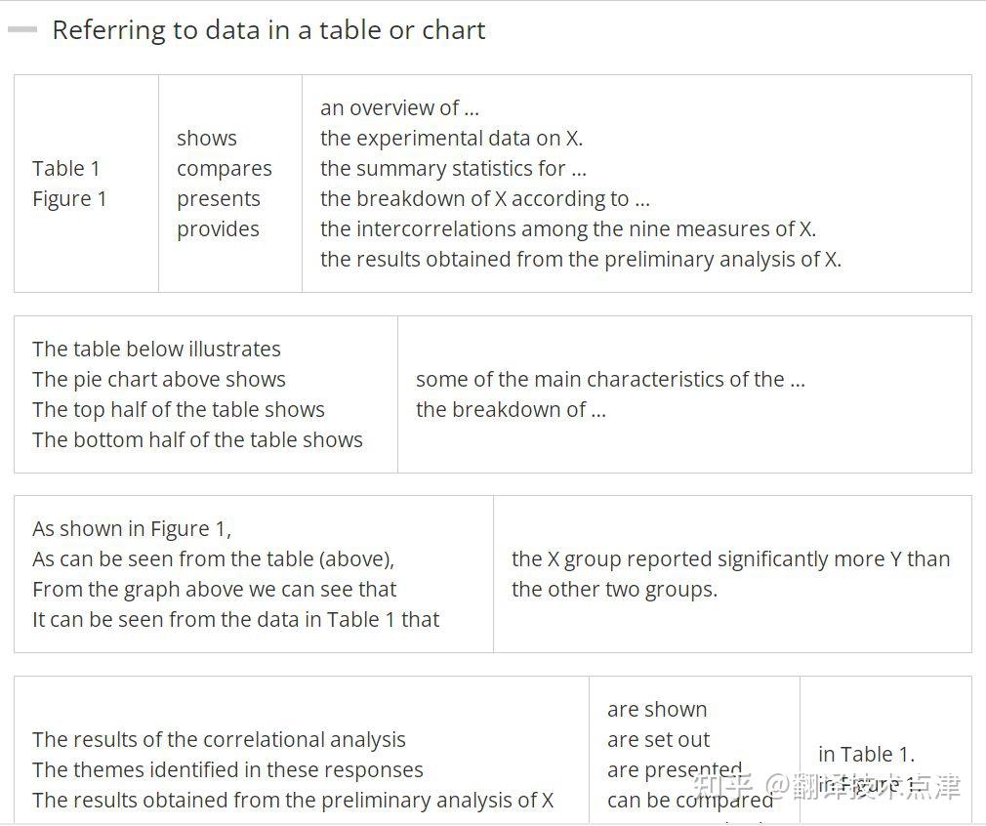Select 'From the graph above we can see that'
Screen dimensions: 986x826
[x=215, y=590]
